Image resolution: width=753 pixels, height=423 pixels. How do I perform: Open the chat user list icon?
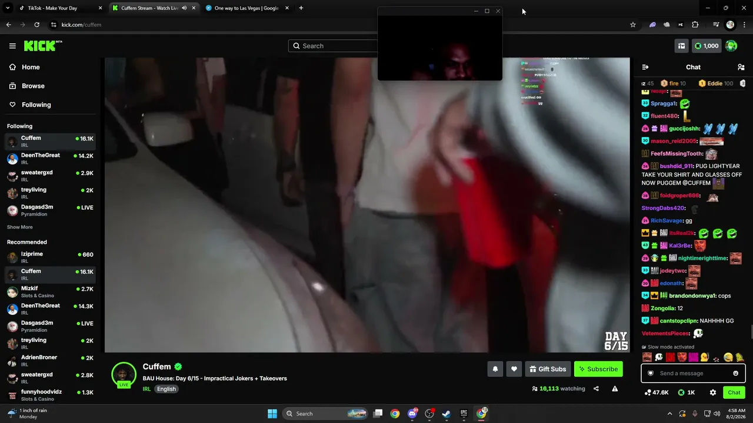(x=741, y=67)
